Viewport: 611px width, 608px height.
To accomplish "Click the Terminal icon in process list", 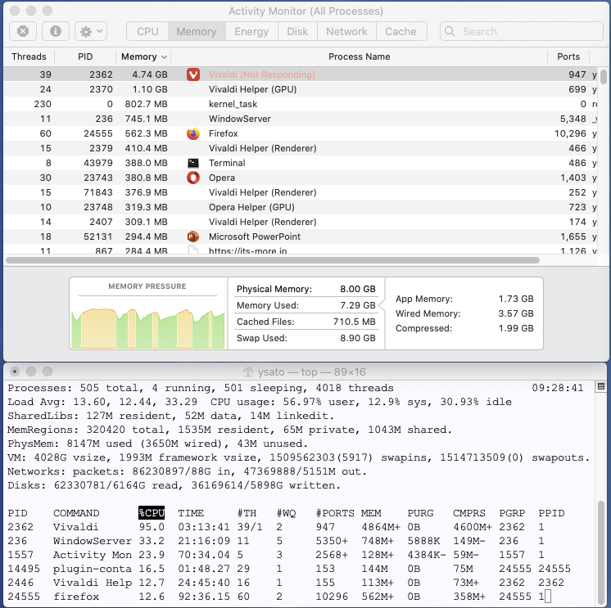I will (193, 163).
